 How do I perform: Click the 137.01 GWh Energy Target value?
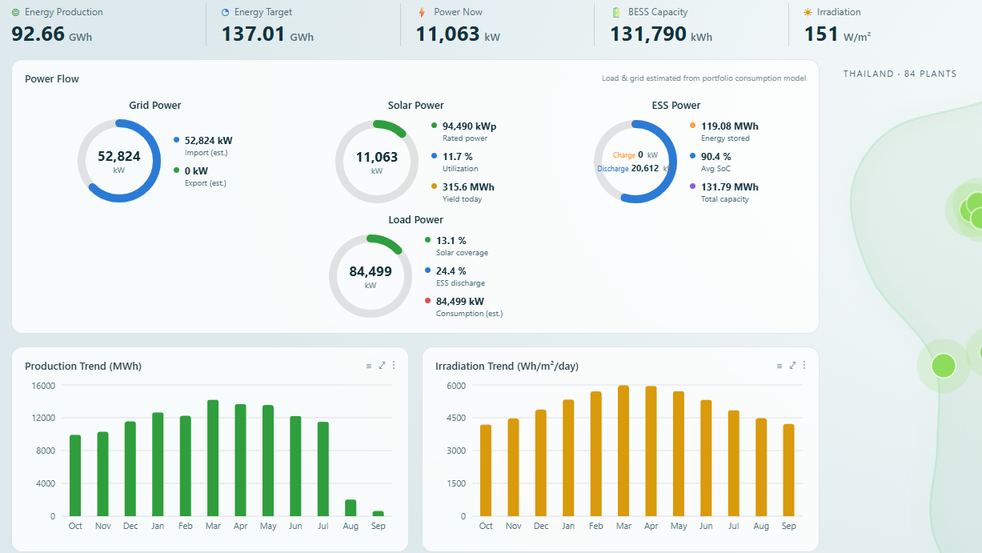[x=267, y=34]
